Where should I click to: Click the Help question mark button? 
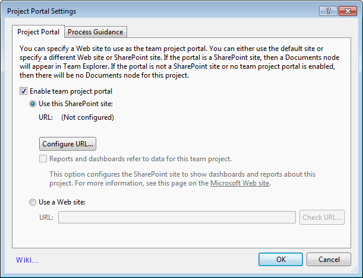pos(327,11)
